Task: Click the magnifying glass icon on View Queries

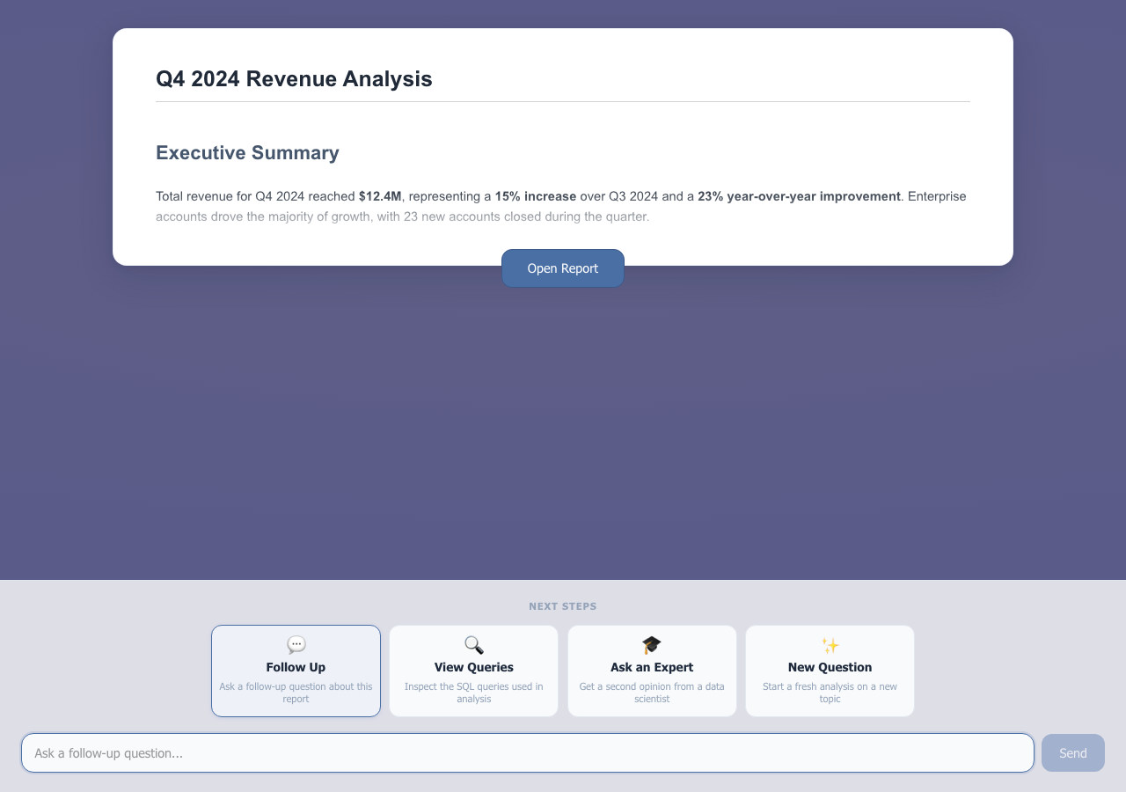Action: click(473, 645)
